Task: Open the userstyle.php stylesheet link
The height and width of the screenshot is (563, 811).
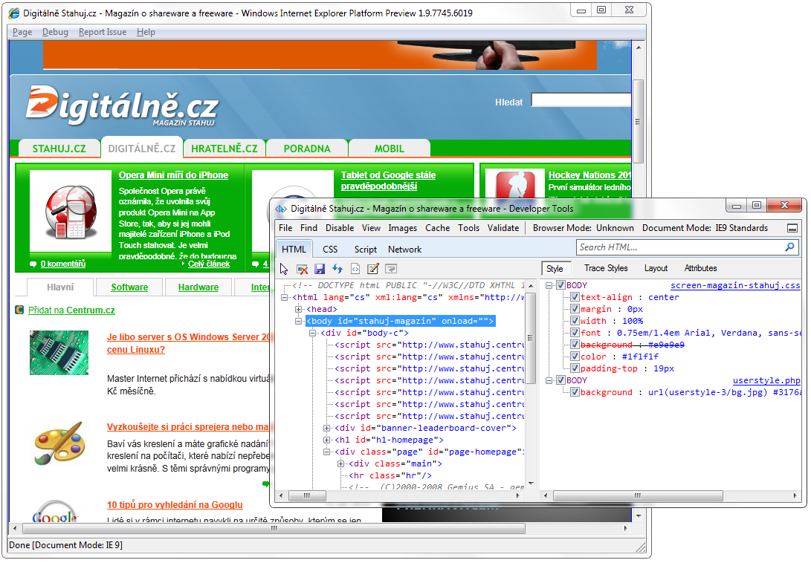Action: (766, 380)
